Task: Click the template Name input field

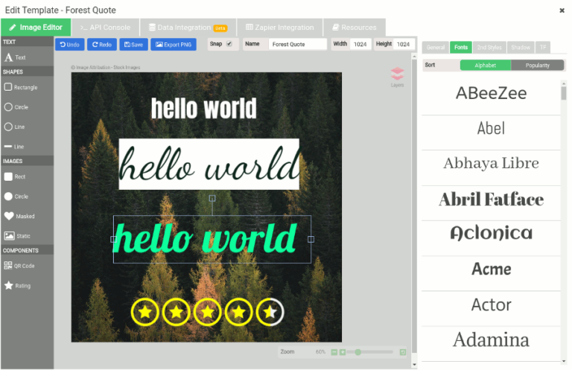Action: click(x=297, y=45)
